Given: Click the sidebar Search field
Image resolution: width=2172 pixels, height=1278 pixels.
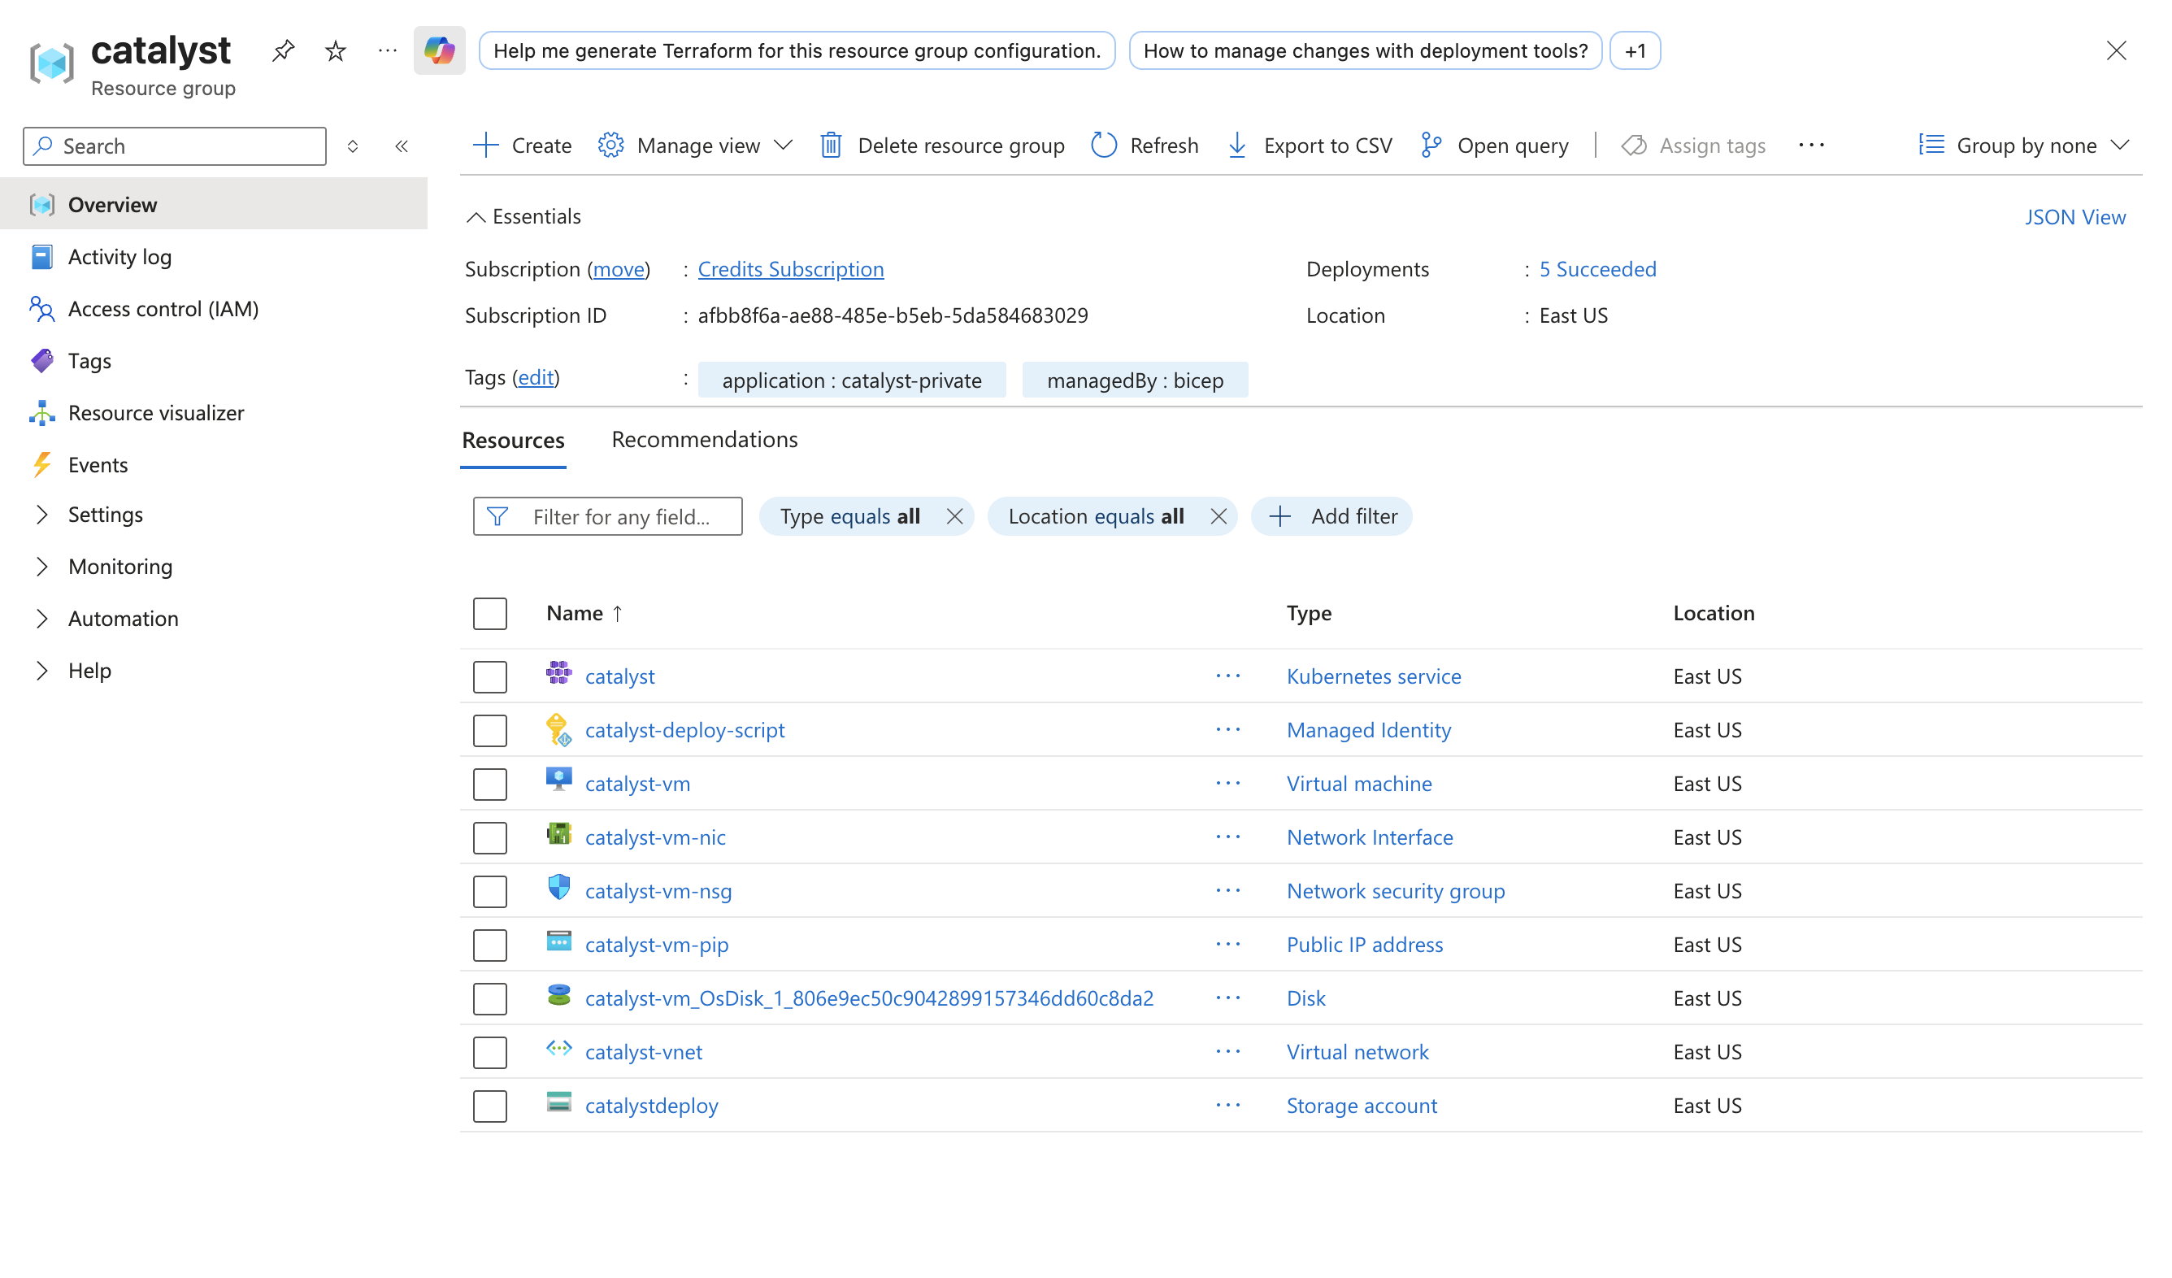Looking at the screenshot, I should (174, 146).
